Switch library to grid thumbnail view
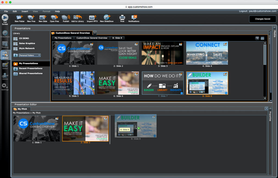This screenshot has width=278, height=178. [x=263, y=38]
